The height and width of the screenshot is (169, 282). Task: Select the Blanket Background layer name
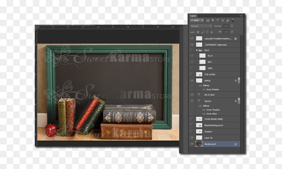pos(213,125)
